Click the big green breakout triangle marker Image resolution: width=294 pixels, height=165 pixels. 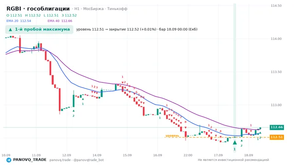[235, 143]
